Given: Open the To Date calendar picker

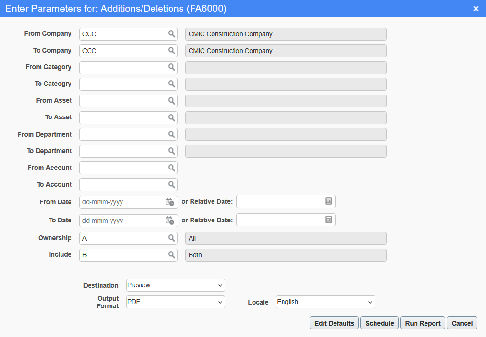Looking at the screenshot, I should click(x=170, y=221).
